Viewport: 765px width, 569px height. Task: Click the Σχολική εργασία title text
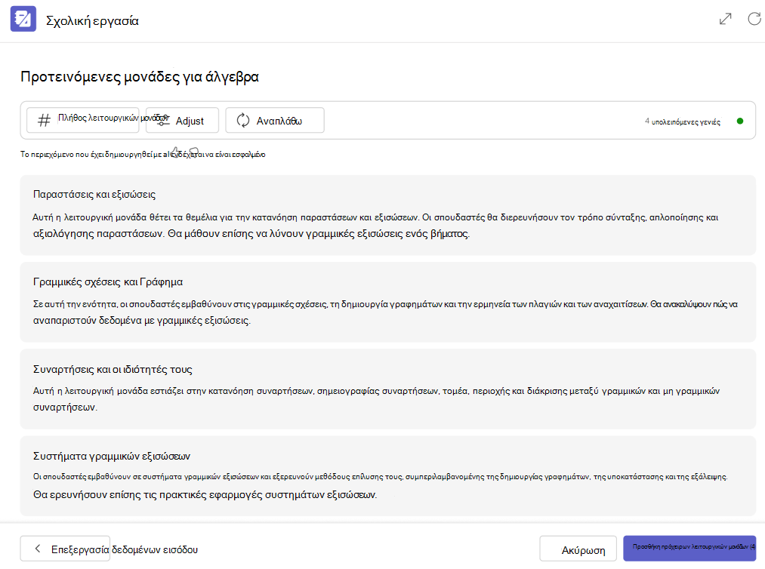[x=92, y=21]
